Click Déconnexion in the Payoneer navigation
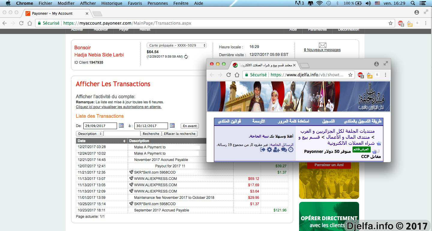Image resolution: width=432 pixels, height=231 pixels. click(x=348, y=30)
